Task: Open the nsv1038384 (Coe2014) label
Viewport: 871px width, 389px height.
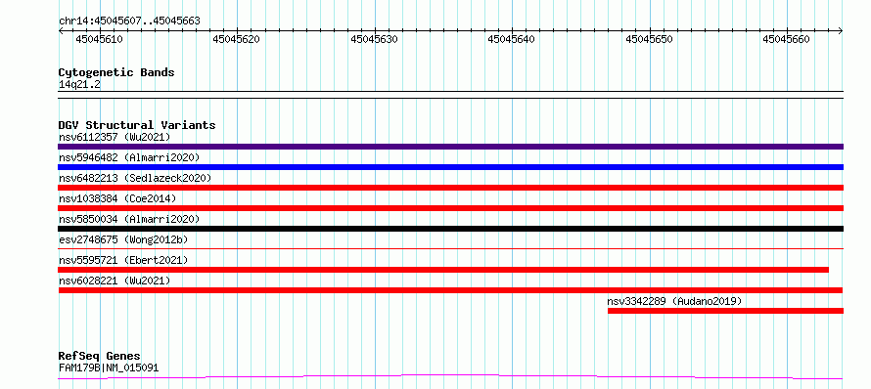Action: point(117,198)
